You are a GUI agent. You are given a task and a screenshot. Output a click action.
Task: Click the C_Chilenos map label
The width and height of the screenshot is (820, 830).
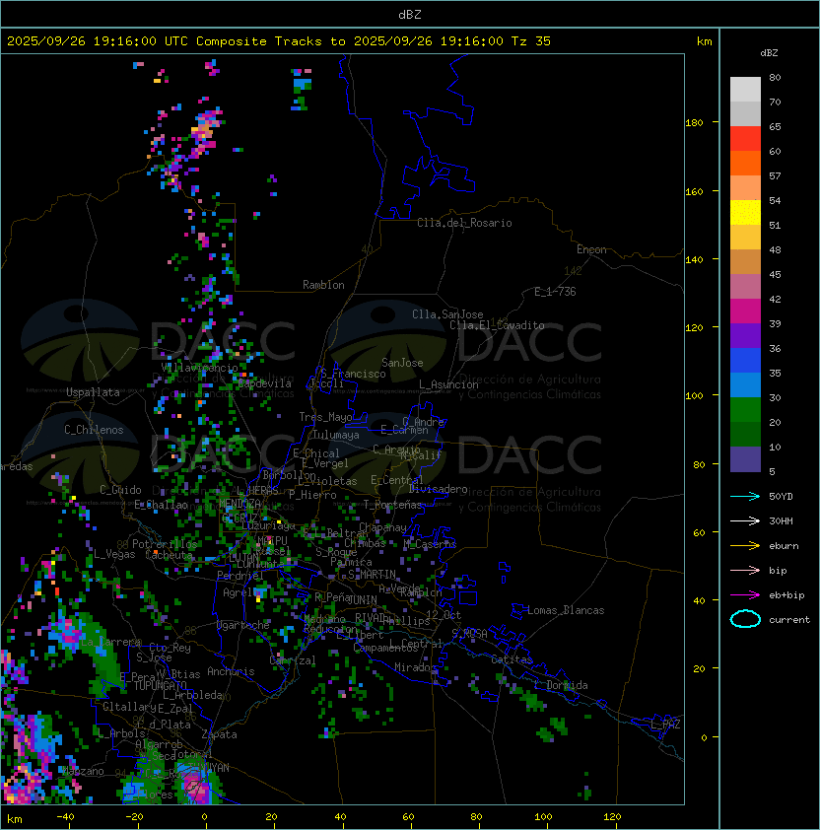(x=94, y=430)
